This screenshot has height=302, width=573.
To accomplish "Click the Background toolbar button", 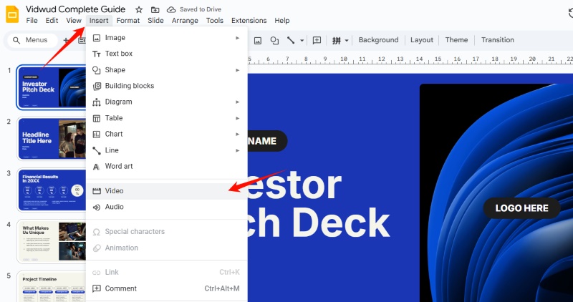I will pyautogui.click(x=378, y=40).
